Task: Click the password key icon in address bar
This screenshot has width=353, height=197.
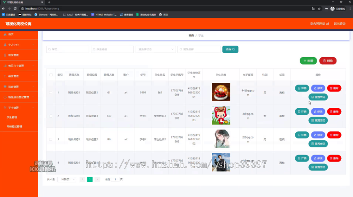Action: point(326,9)
